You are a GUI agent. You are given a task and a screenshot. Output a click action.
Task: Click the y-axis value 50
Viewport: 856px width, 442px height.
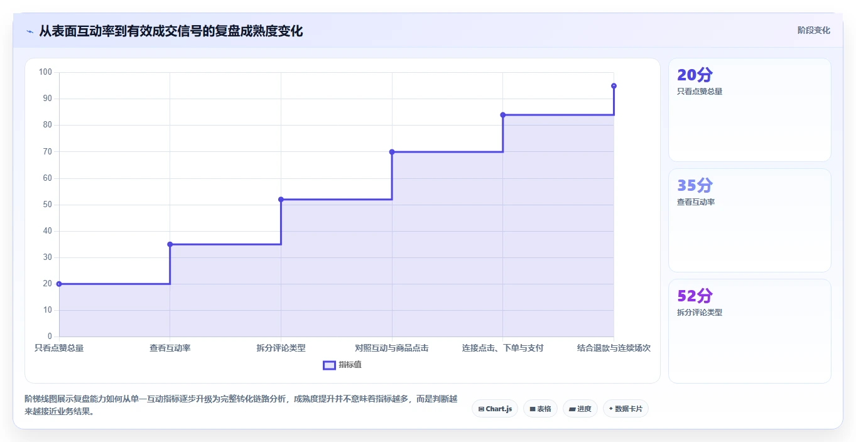click(x=48, y=205)
